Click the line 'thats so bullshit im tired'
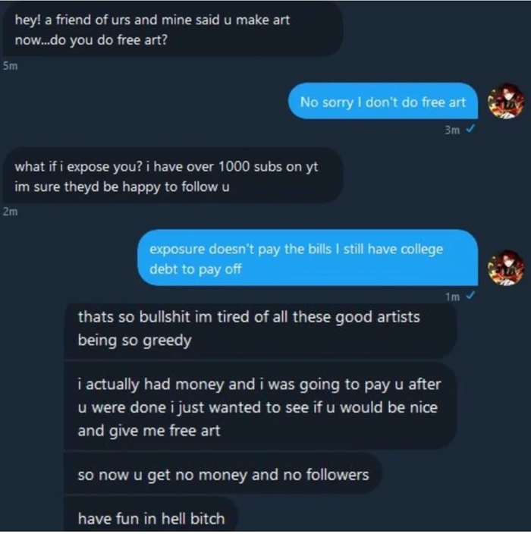 [248, 317]
